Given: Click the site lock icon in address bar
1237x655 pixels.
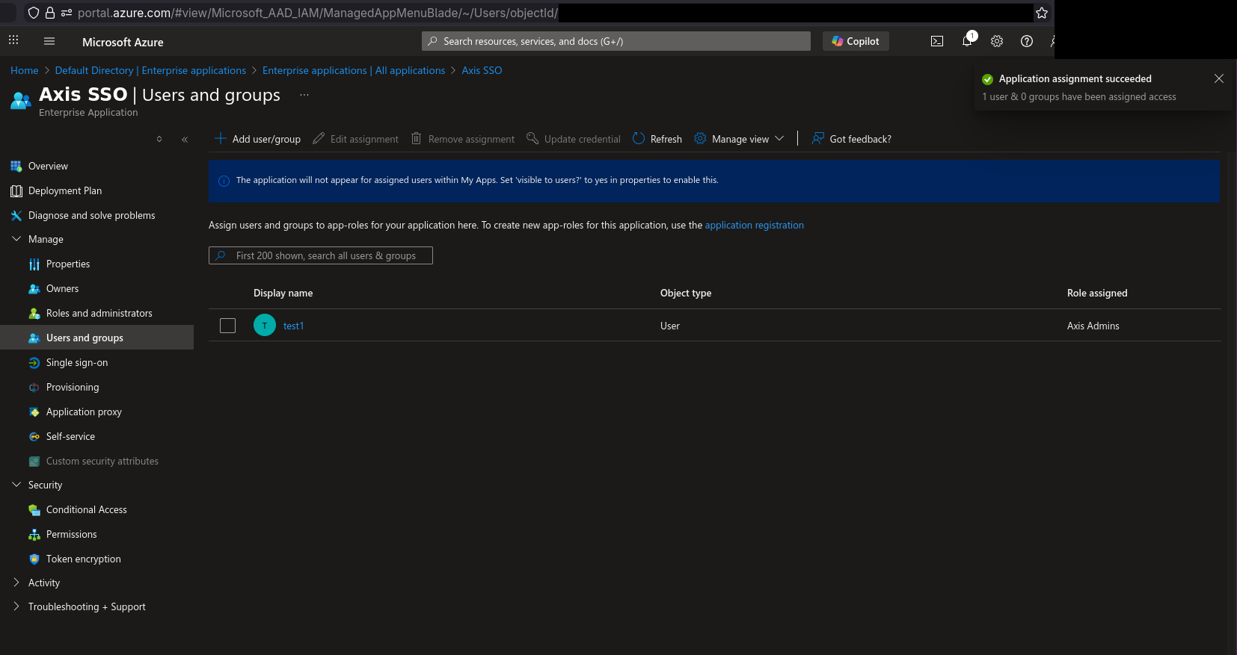Looking at the screenshot, I should point(50,13).
